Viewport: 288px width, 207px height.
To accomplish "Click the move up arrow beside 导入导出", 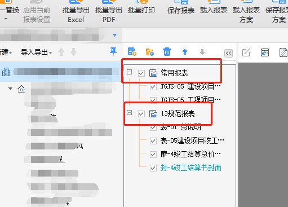I will point(61,52).
